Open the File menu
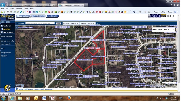The height and width of the screenshot is (105, 181). [x=3, y=9]
